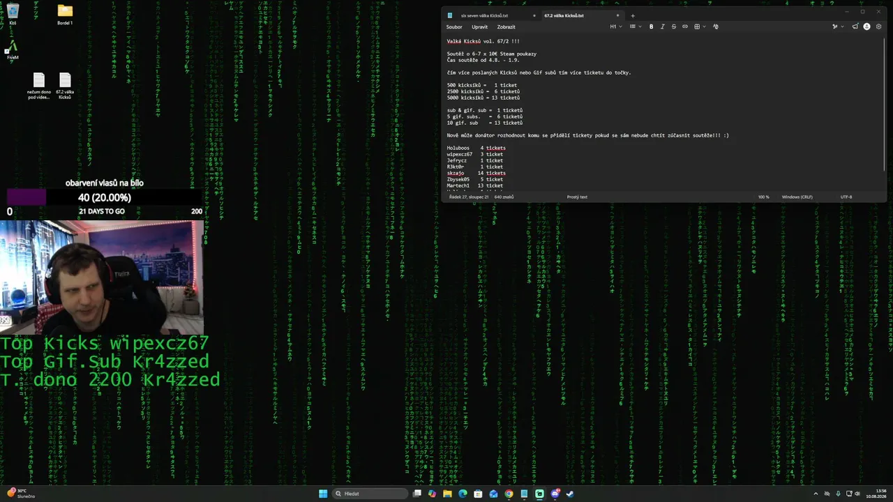
Task: Open Discord from the taskbar
Action: click(x=555, y=494)
